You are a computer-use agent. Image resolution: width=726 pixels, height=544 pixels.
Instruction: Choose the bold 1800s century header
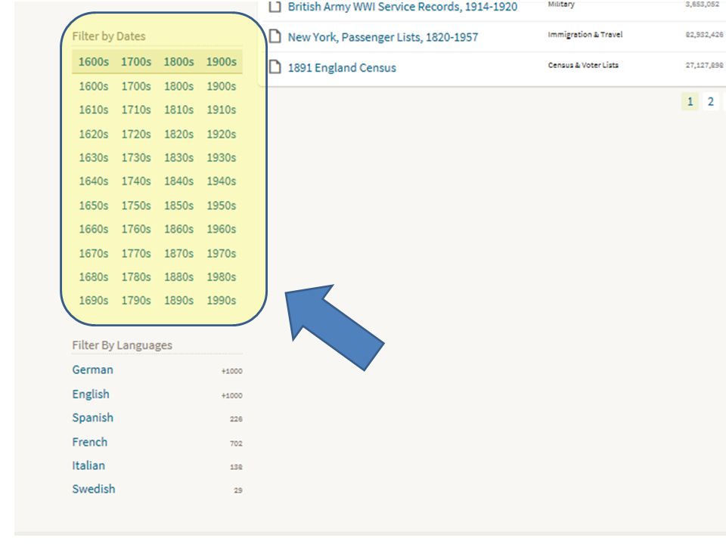pyautogui.click(x=178, y=61)
